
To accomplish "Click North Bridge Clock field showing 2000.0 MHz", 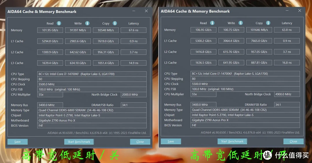I will 133,95.
